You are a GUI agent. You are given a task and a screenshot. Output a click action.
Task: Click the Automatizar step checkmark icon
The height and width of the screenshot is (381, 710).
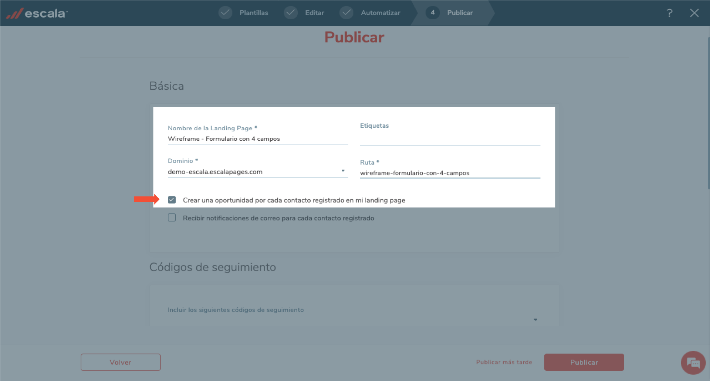coord(346,13)
